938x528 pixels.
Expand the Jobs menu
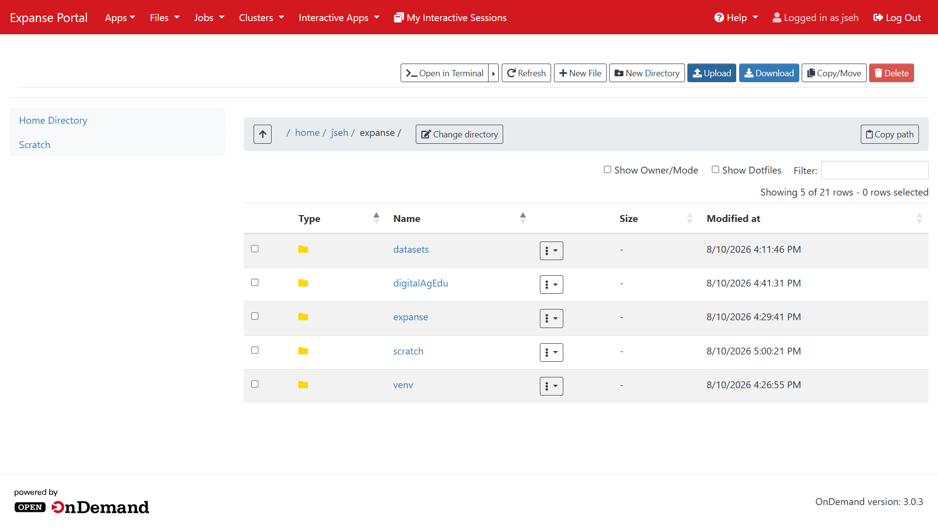(209, 18)
